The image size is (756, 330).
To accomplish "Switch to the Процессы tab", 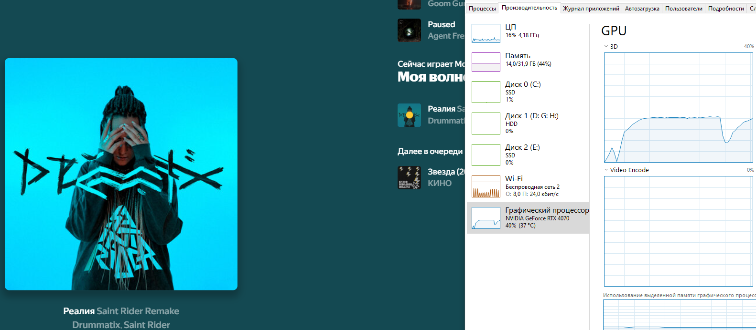I will 482,9.
